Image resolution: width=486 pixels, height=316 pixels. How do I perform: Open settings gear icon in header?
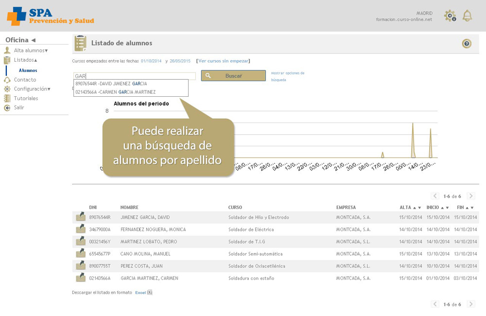pos(450,16)
